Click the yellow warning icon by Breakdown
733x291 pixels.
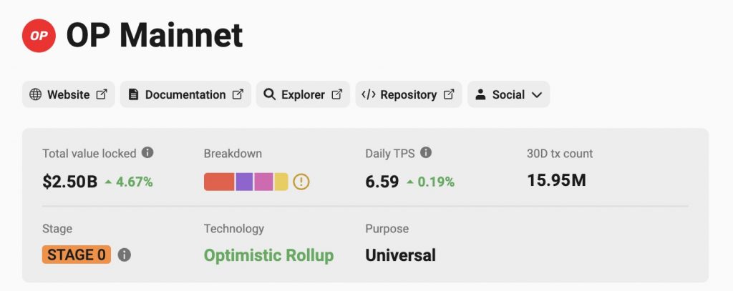[x=301, y=181]
